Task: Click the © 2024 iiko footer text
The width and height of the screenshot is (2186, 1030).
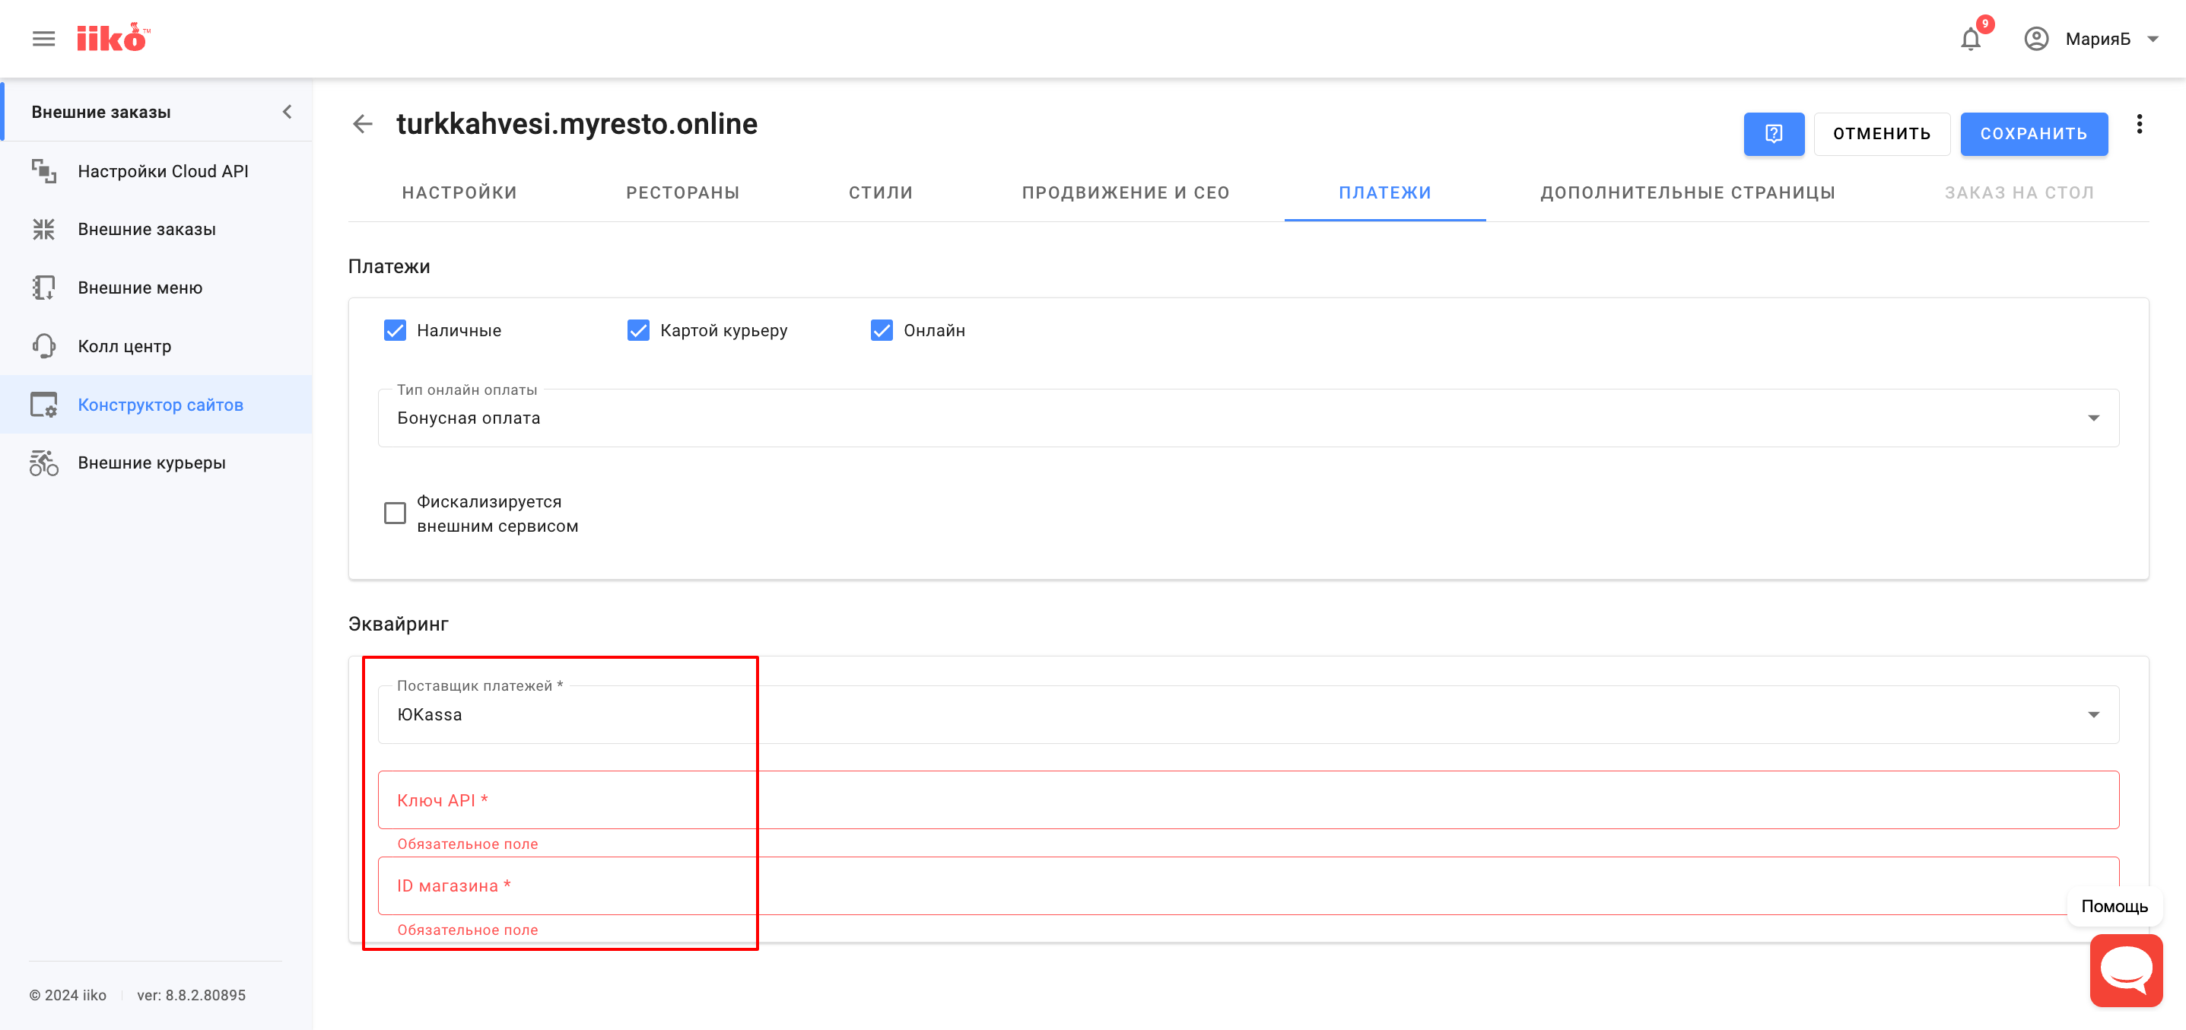Action: click(68, 995)
